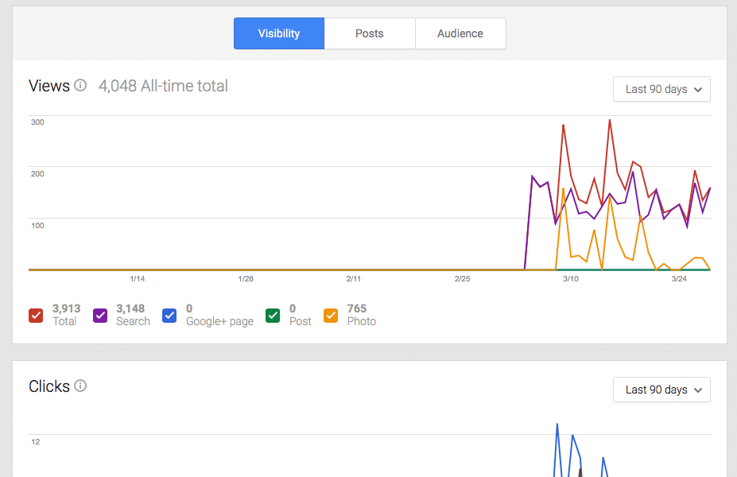737x477 pixels.
Task: Click the 200 axis label
Action: [x=37, y=174]
